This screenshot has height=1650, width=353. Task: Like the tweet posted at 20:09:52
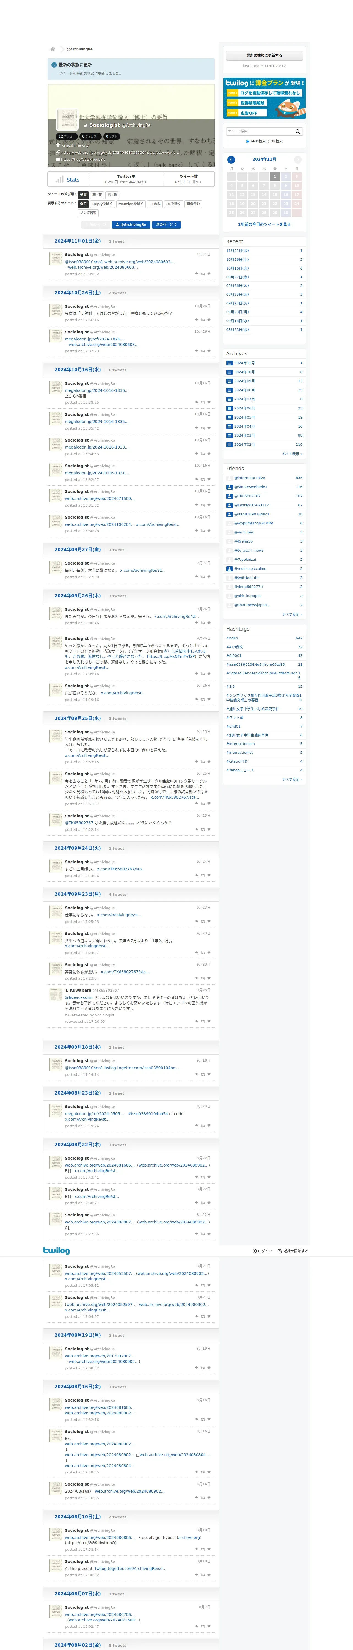209,274
